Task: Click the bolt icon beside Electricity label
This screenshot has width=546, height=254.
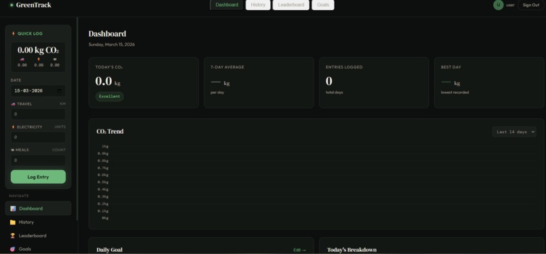Action: pyautogui.click(x=14, y=127)
